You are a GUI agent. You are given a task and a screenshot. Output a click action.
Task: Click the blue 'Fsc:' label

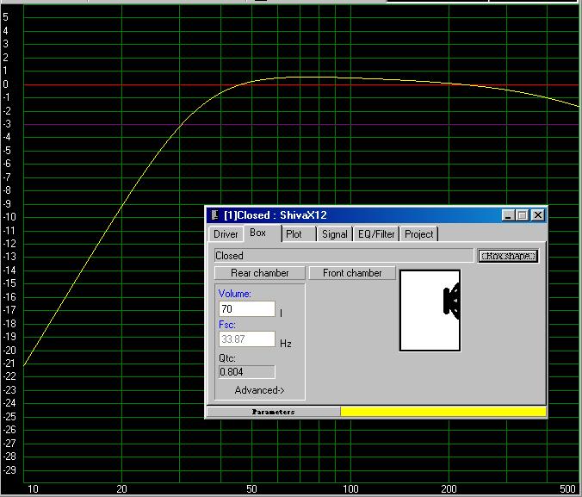(x=226, y=325)
